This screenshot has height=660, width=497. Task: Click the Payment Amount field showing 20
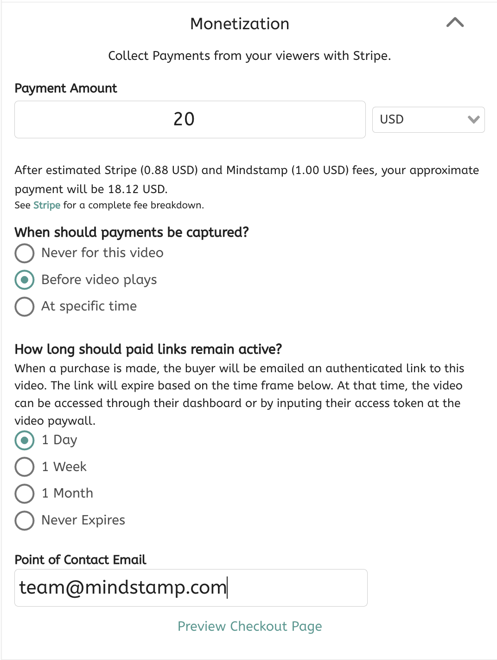pyautogui.click(x=190, y=120)
